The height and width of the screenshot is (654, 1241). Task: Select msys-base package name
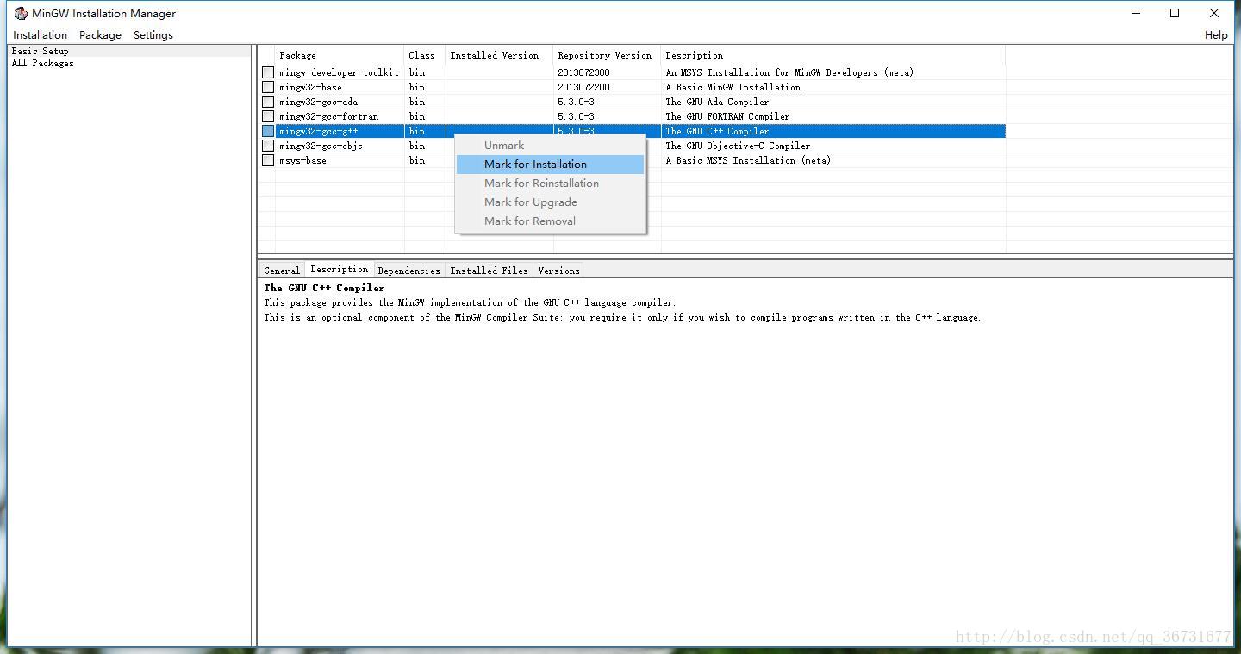click(x=302, y=160)
